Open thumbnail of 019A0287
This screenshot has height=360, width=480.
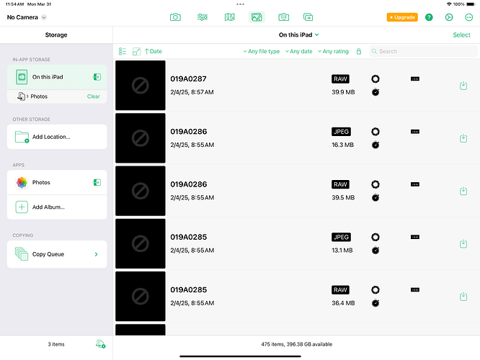coord(141,86)
